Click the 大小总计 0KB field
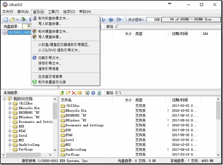The height and width of the screenshot is (165, 223). pyautogui.click(x=153, y=19)
